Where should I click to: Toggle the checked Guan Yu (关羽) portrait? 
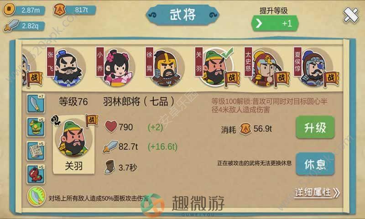click(215, 68)
